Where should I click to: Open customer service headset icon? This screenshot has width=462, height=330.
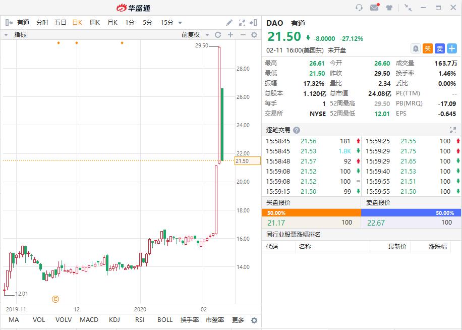pyautogui.click(x=359, y=8)
